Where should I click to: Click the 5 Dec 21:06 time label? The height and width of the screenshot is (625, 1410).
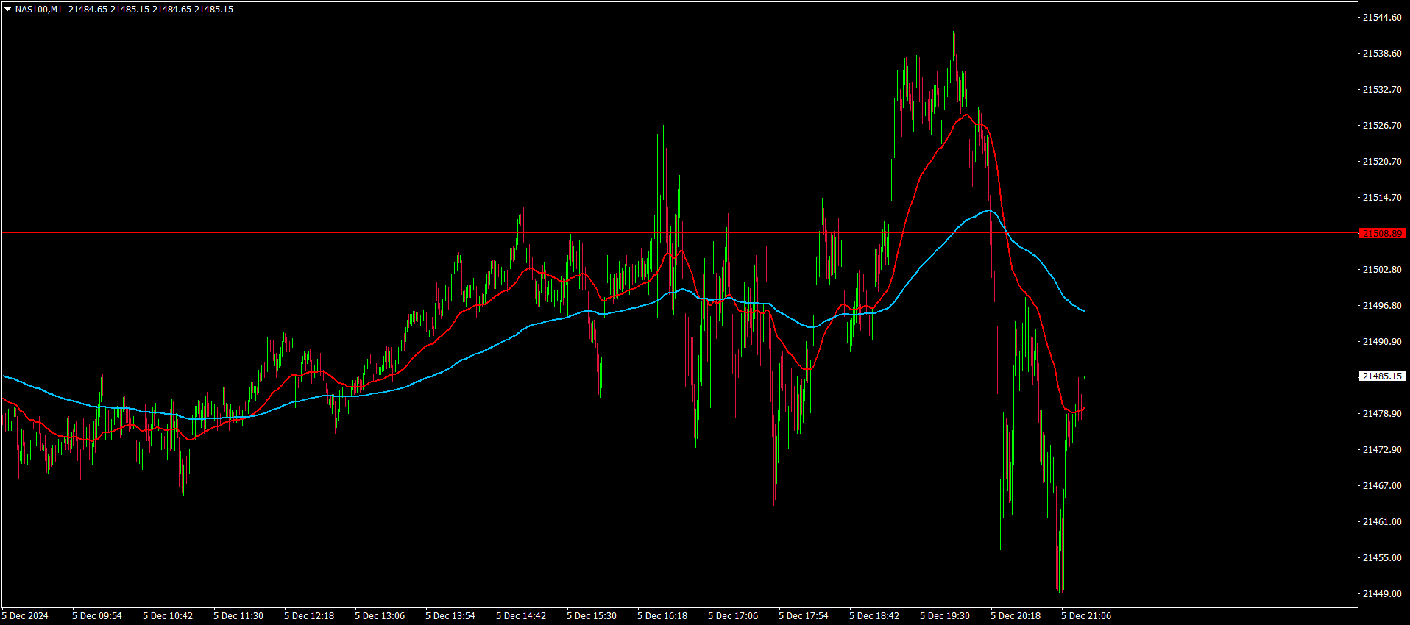click(1086, 616)
